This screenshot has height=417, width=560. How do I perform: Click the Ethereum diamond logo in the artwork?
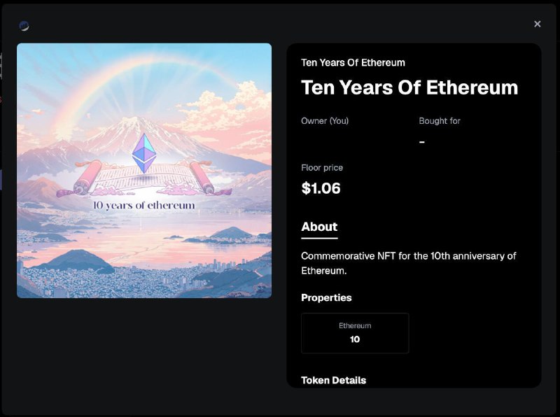tap(144, 153)
